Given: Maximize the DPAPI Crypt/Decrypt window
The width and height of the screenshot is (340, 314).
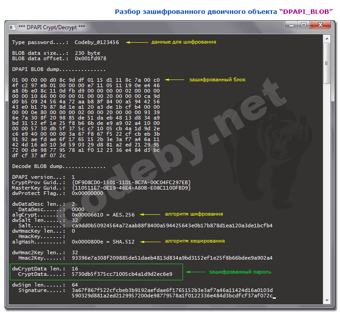Looking at the screenshot, I should pyautogui.click(x=304, y=25).
